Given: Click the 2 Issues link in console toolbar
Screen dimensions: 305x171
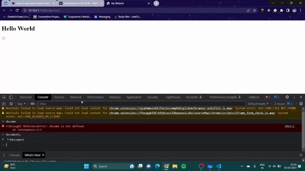Looking at the screenshot, I should click(283, 104).
